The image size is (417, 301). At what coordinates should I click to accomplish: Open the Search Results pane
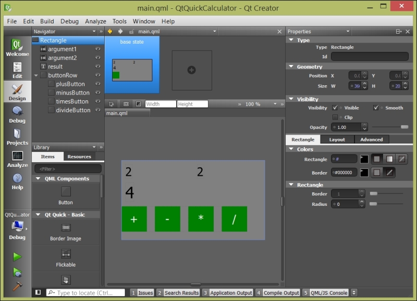pyautogui.click(x=182, y=292)
